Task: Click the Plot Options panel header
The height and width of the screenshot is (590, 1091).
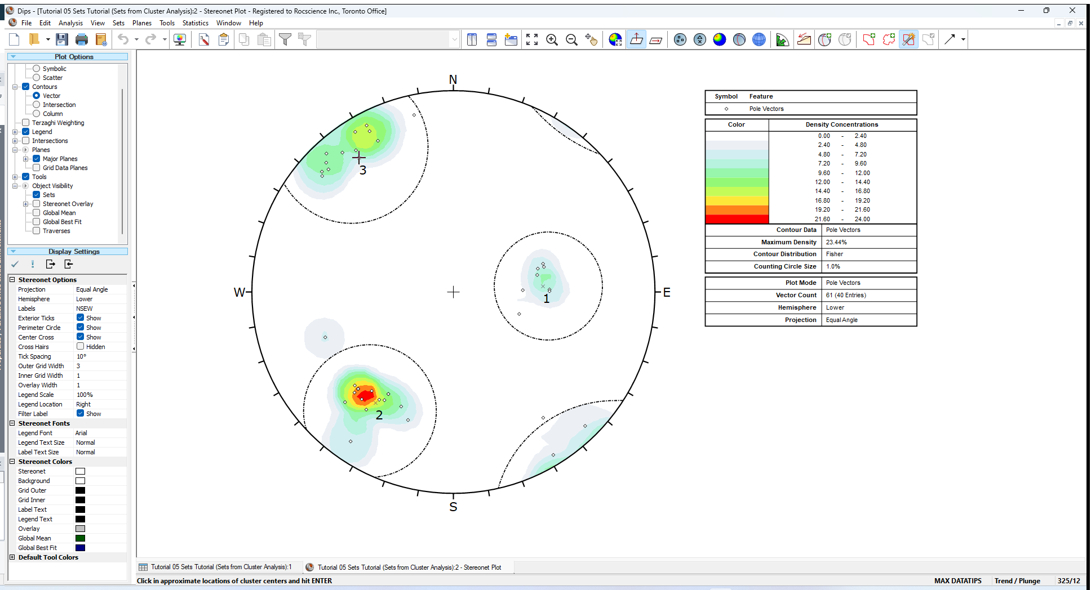Action: (68, 57)
